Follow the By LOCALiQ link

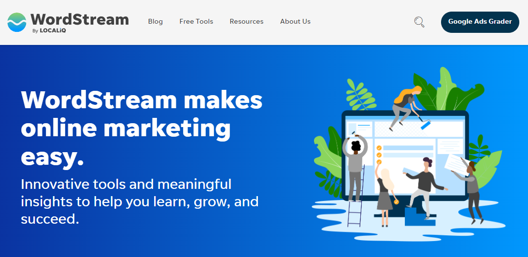click(x=49, y=30)
